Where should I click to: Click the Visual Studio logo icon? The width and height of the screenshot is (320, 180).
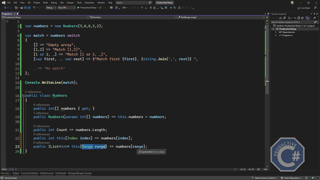[3, 2]
